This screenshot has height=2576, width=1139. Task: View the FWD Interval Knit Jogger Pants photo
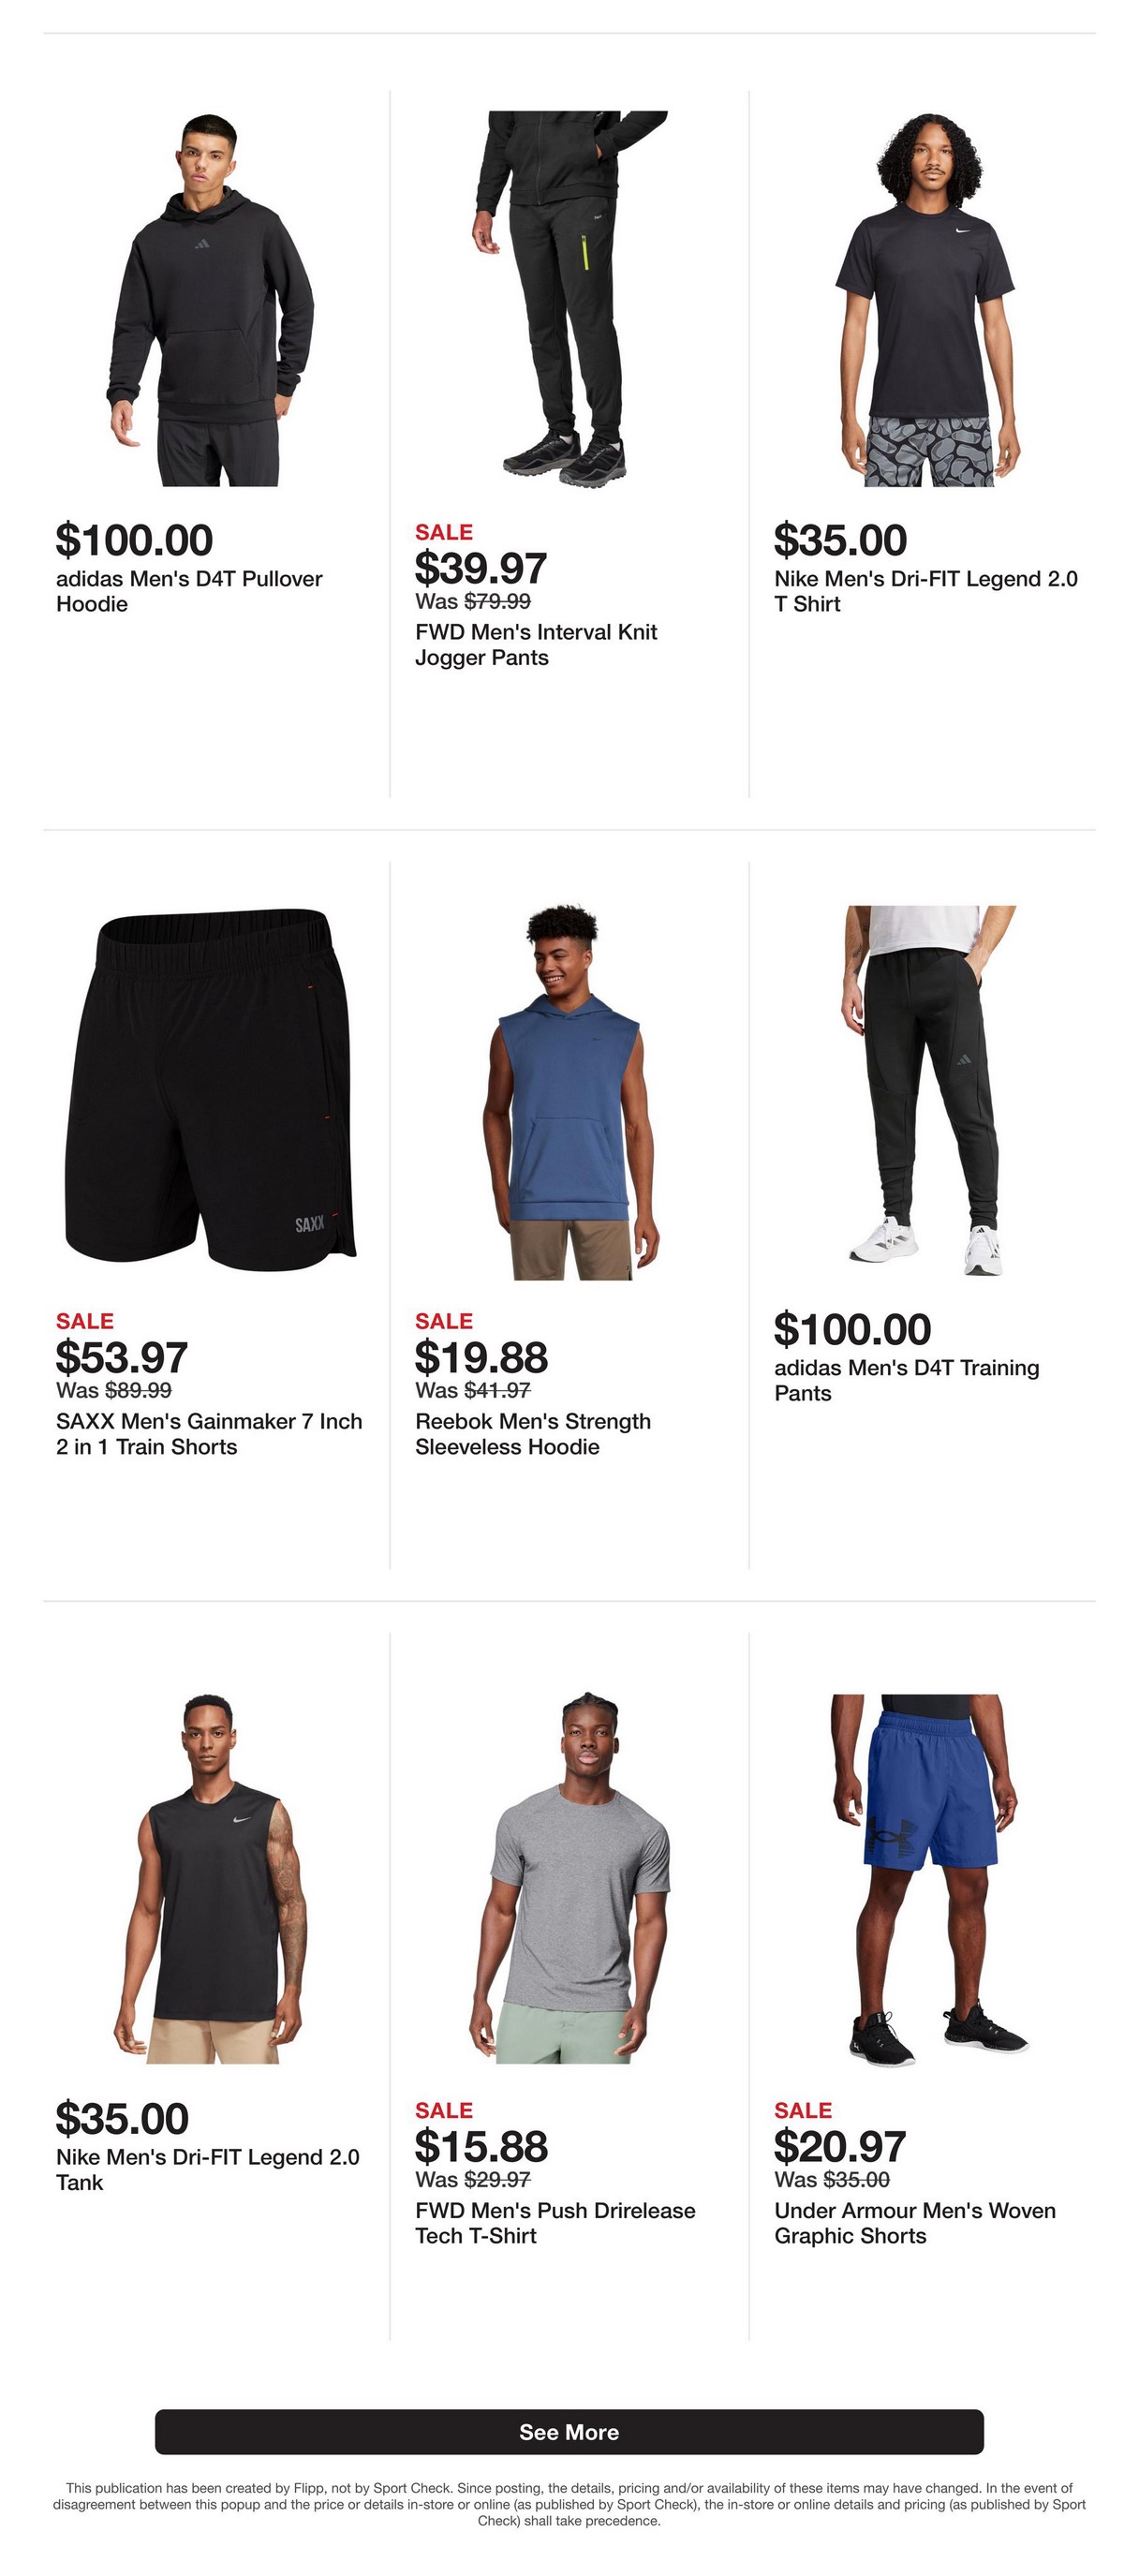[569, 300]
